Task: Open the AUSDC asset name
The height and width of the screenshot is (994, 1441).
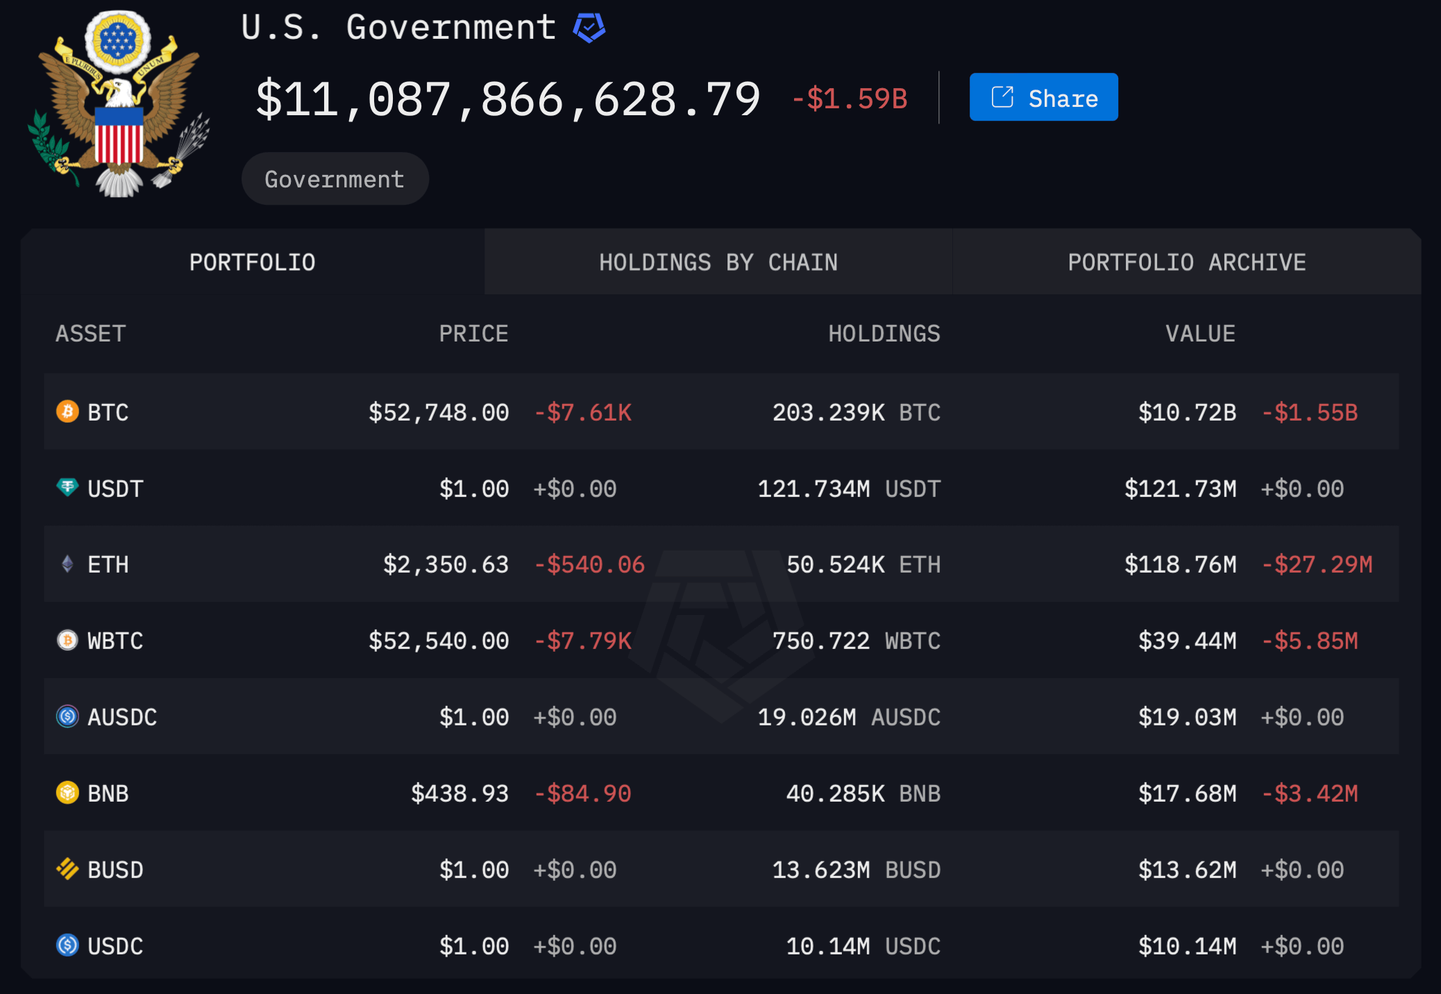Action: tap(122, 717)
